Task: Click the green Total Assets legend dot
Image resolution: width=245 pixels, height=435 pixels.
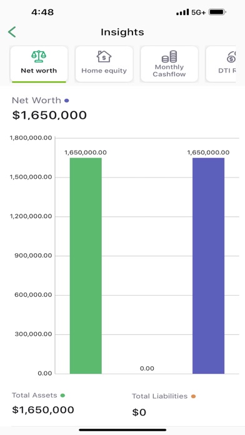Action: point(62,396)
